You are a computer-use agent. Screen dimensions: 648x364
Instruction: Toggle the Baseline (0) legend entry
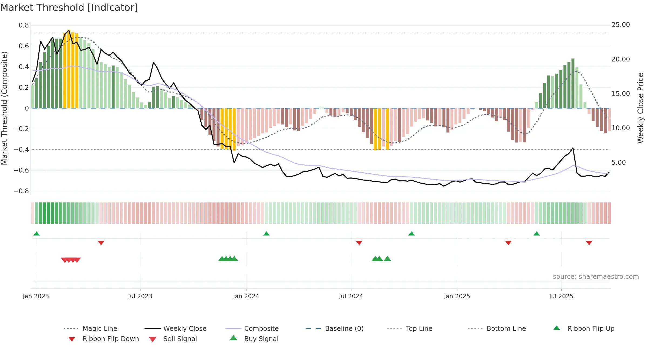click(x=335, y=328)
